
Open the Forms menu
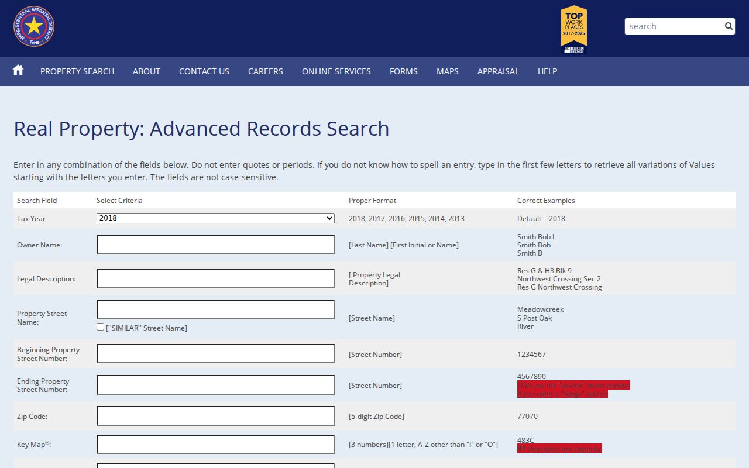click(x=404, y=71)
